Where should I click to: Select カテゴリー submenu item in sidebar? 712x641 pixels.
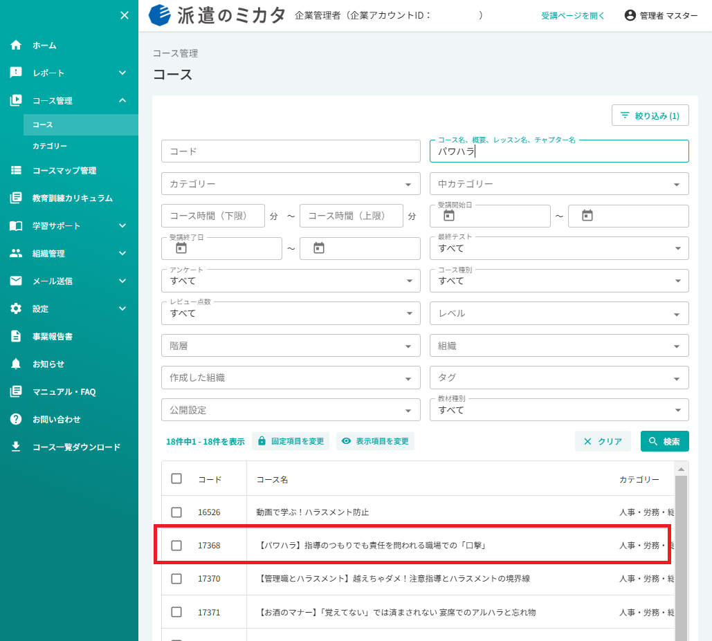click(x=81, y=146)
